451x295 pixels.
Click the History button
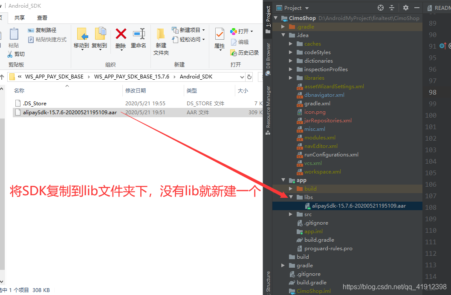(x=245, y=52)
